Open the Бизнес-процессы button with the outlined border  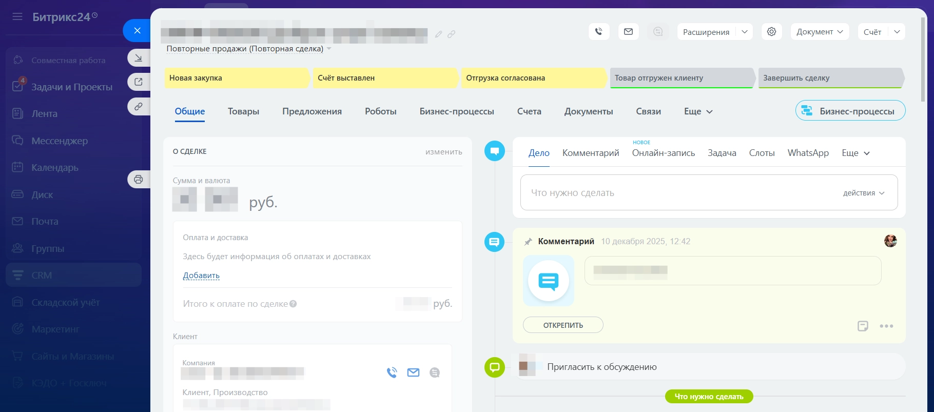coord(850,111)
